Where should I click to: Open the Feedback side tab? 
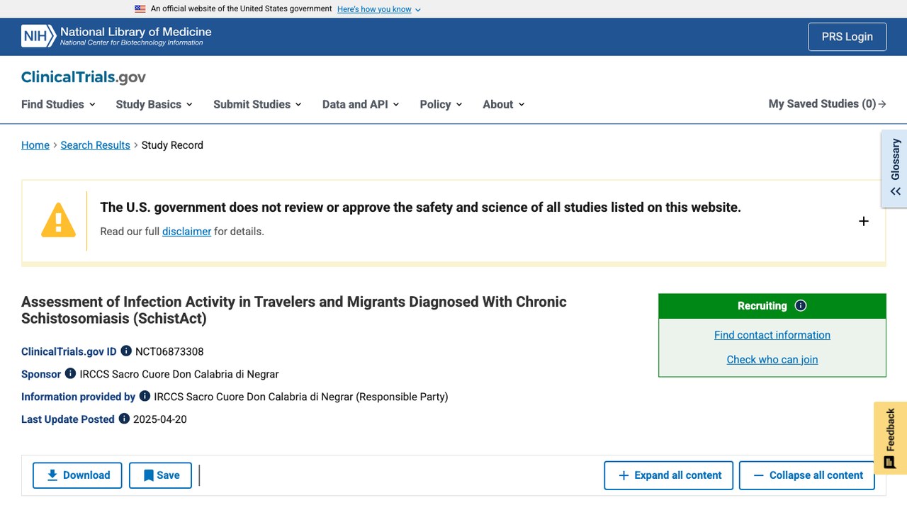tap(890, 438)
